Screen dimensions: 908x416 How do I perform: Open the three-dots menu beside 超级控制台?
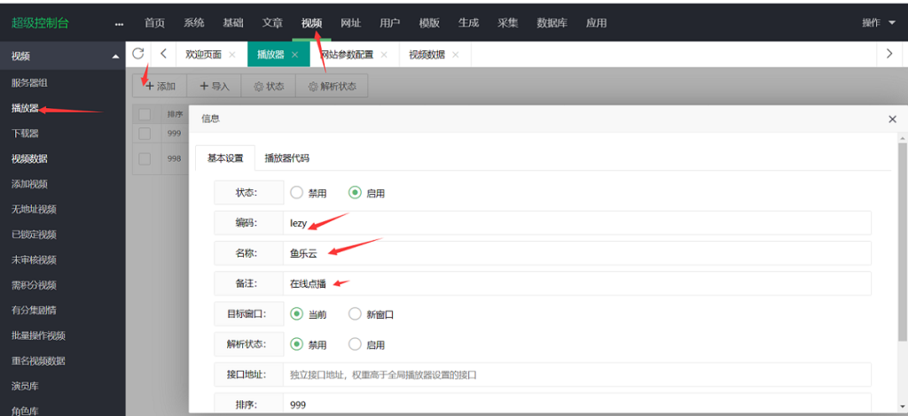coord(120,24)
